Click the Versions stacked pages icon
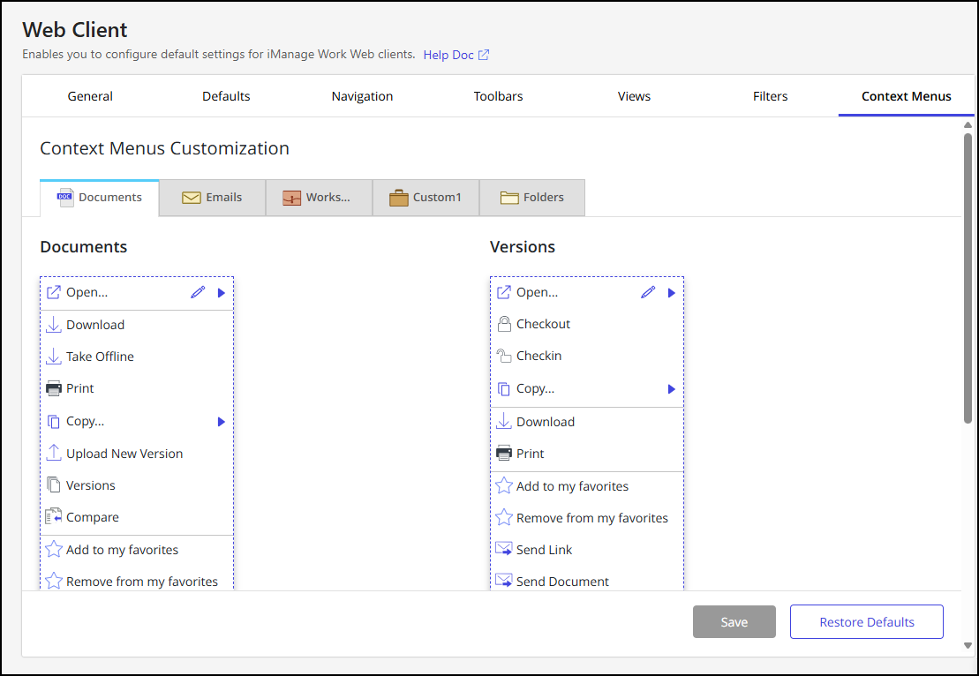This screenshot has width=979, height=676. click(54, 485)
